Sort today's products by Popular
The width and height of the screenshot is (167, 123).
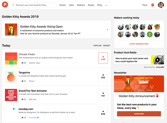tap(97, 46)
